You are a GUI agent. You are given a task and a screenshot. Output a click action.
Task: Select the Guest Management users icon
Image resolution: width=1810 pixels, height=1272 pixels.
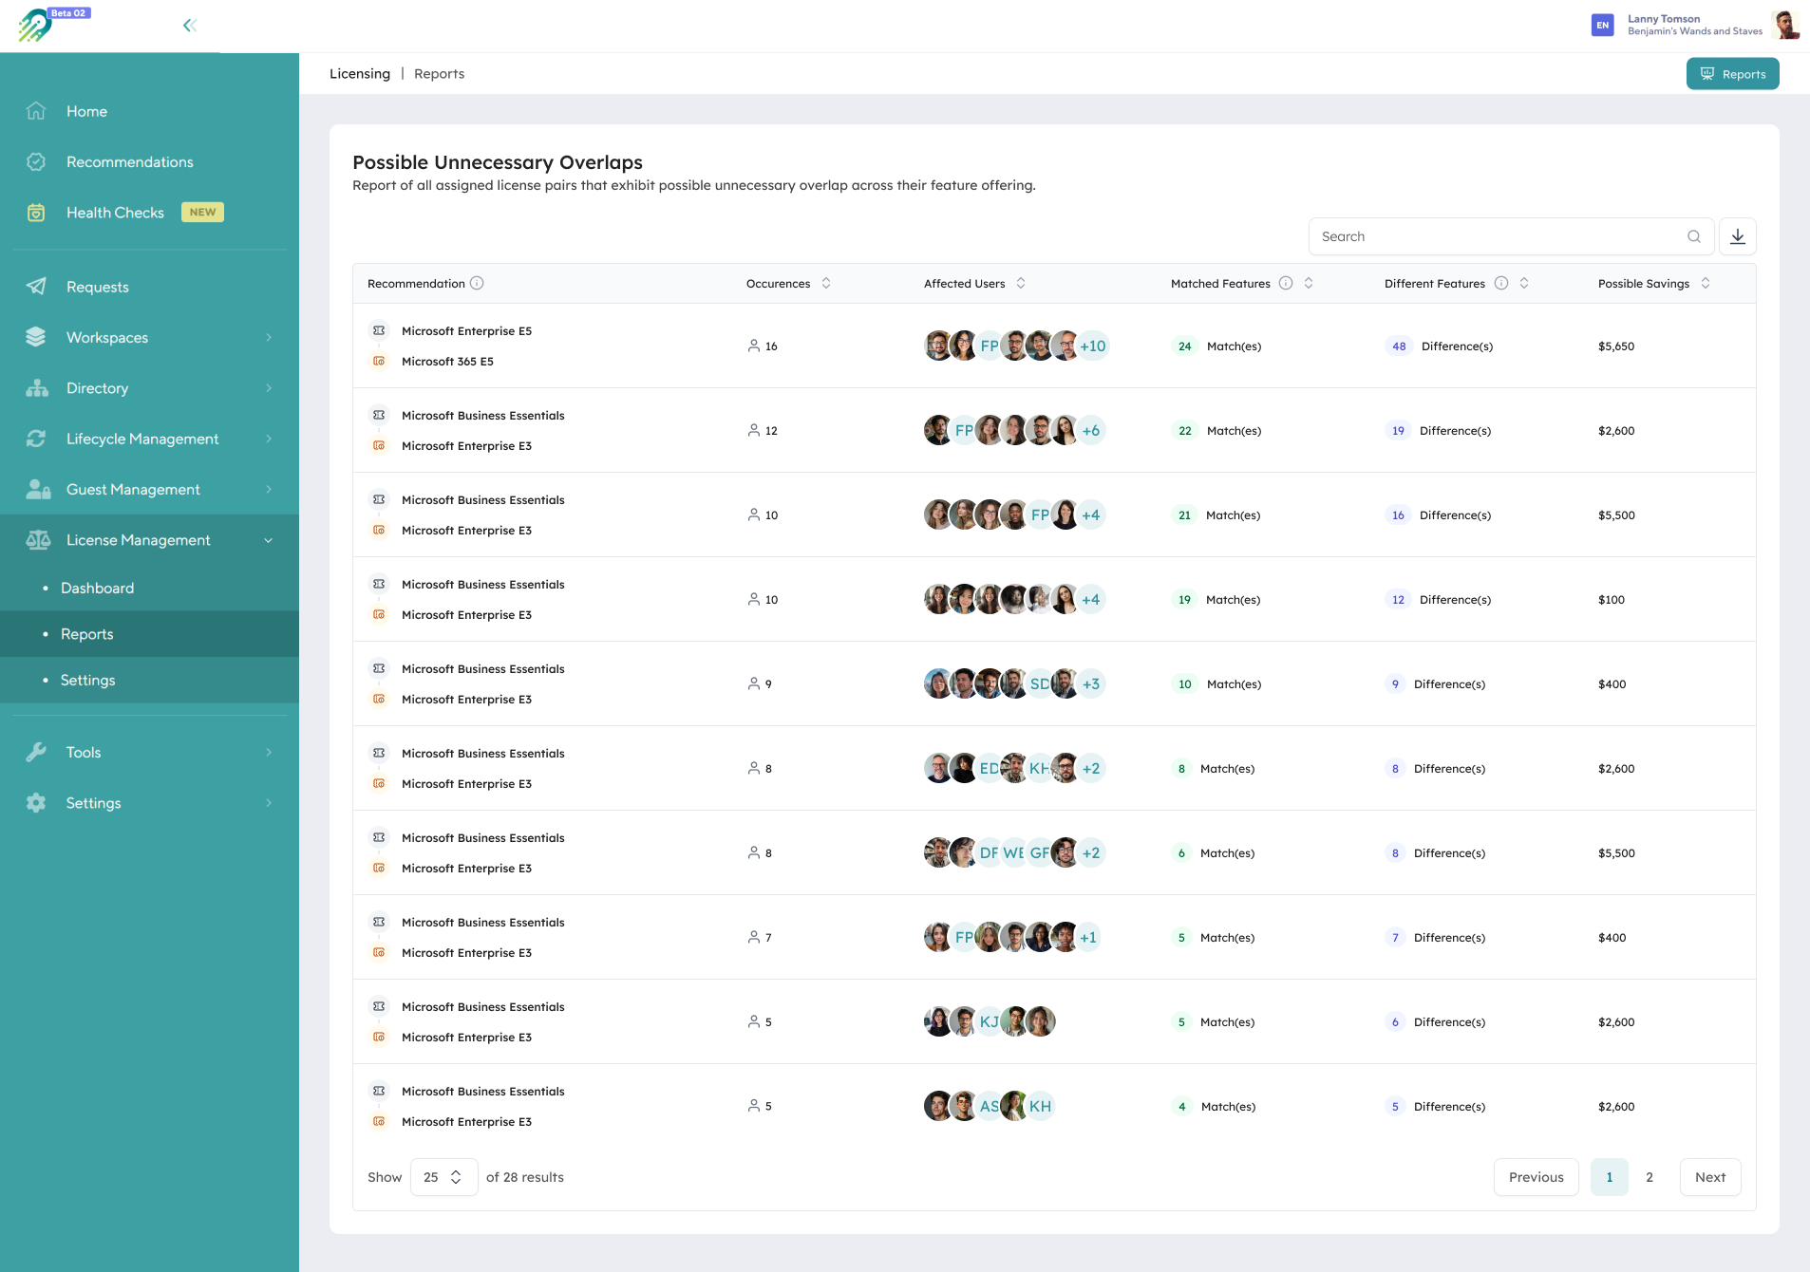36,489
